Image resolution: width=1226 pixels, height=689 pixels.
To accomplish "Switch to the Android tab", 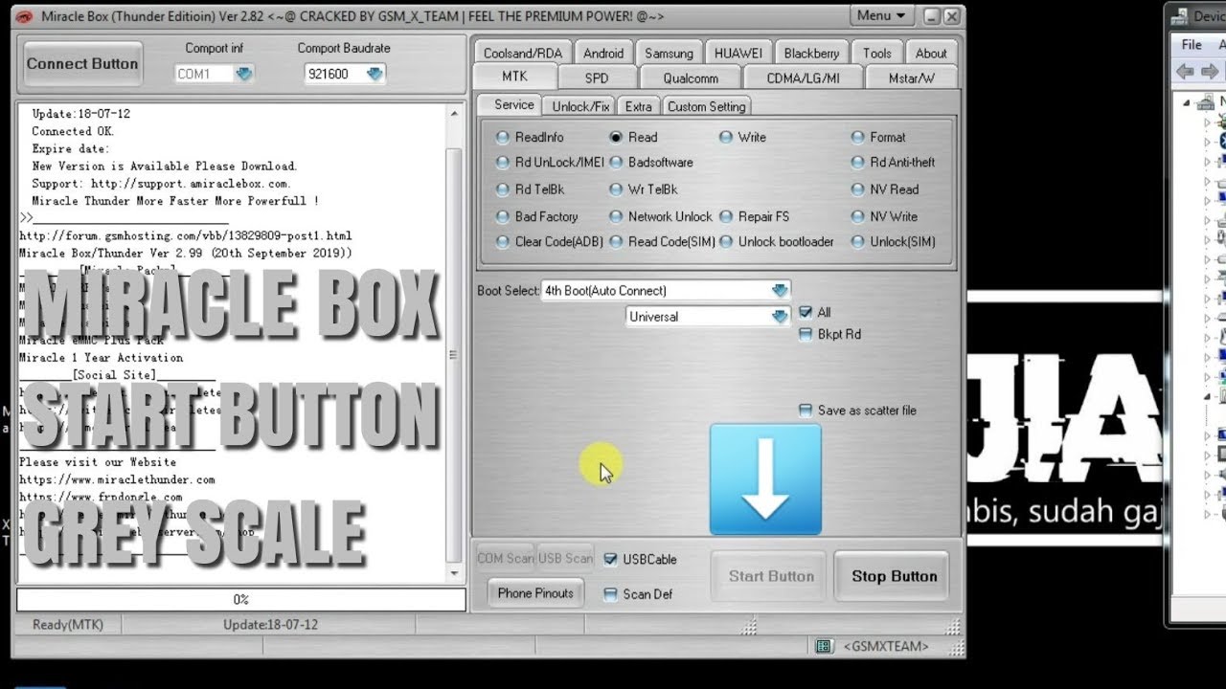I will pyautogui.click(x=603, y=54).
